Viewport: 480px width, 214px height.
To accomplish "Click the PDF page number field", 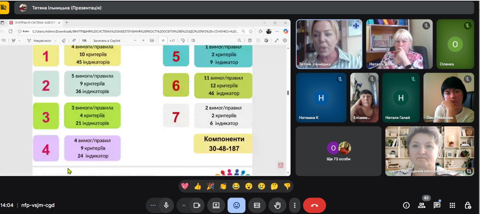I will click(x=163, y=40).
